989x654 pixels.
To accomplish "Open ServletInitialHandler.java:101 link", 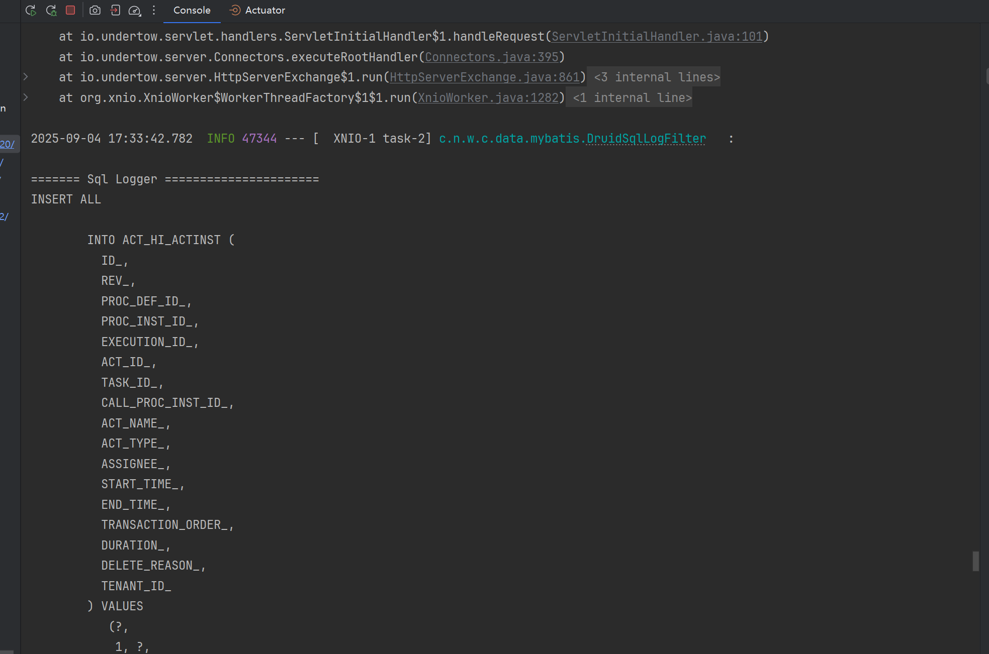I will point(657,37).
